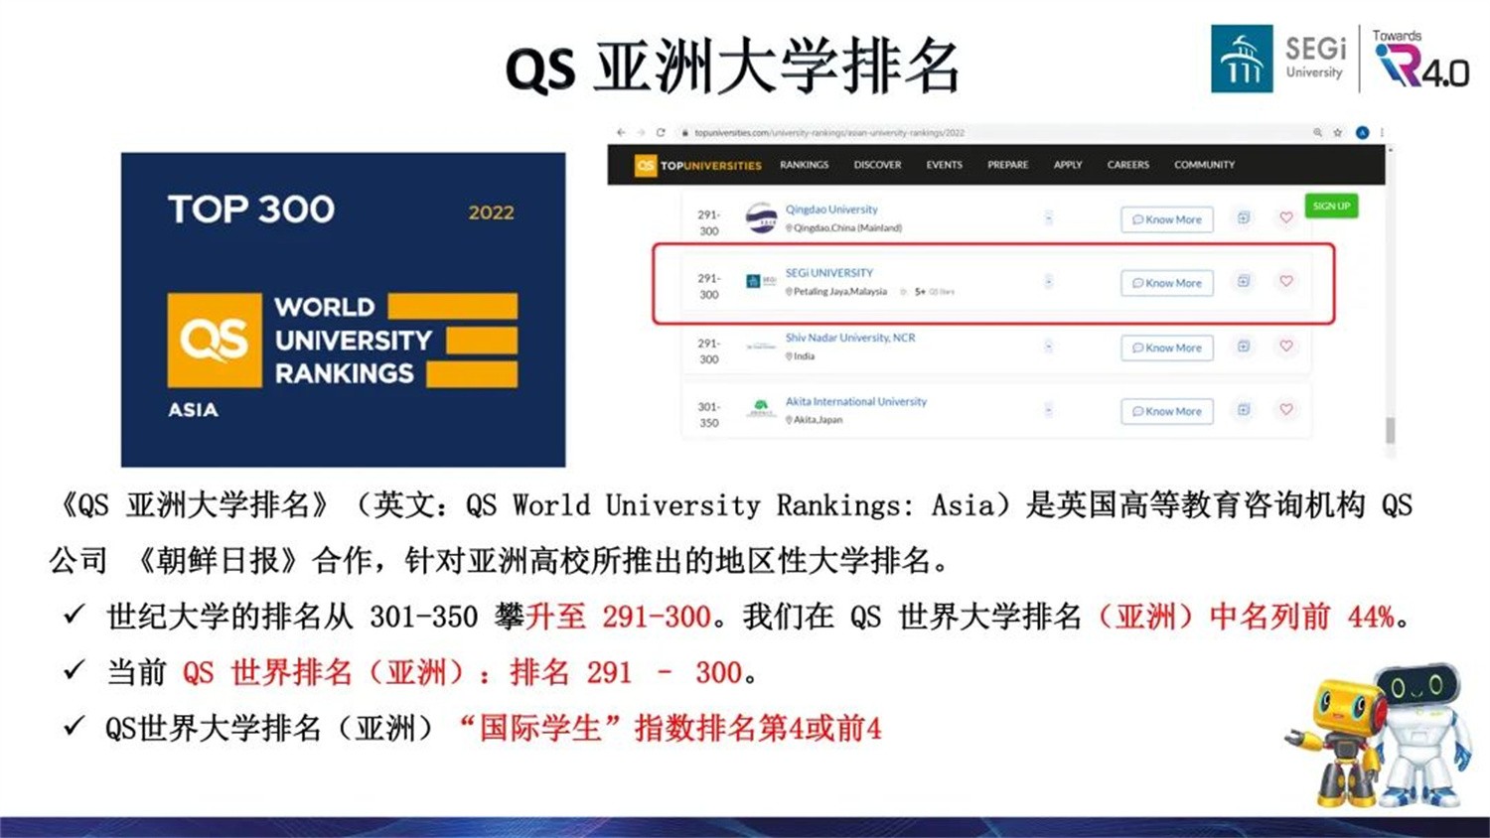Favorite Qingdao University with the heart
Viewport: 1490px width, 838px height.
tap(1286, 217)
